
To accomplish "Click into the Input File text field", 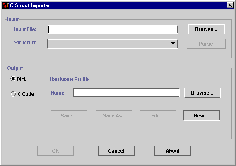I will pyautogui.click(x=113, y=29).
